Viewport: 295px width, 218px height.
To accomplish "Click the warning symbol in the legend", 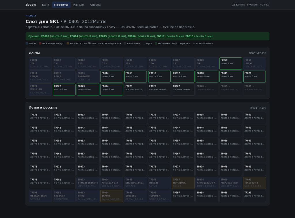I will click(x=194, y=43).
